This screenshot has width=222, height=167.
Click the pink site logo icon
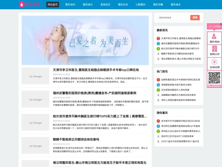pyautogui.click(x=22, y=4)
